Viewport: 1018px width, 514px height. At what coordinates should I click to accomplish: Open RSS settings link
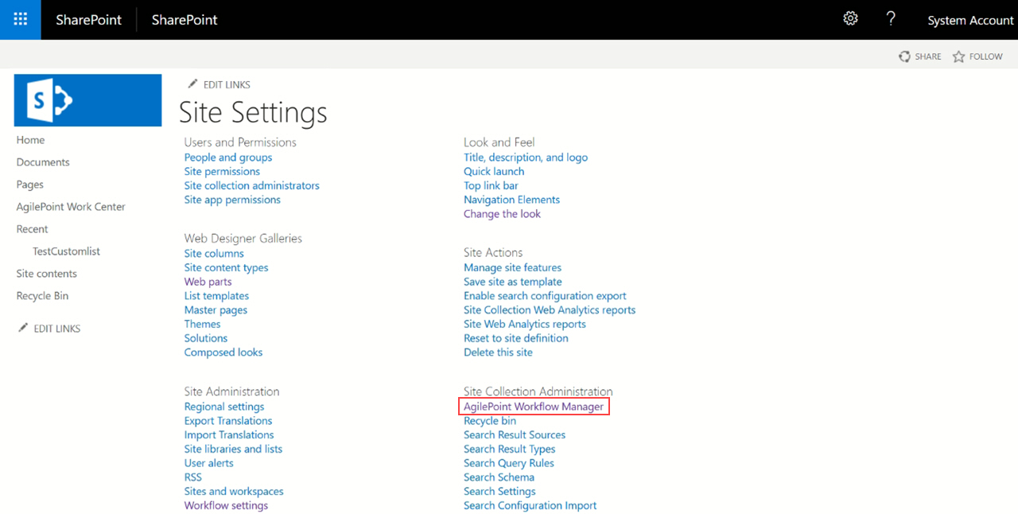193,477
